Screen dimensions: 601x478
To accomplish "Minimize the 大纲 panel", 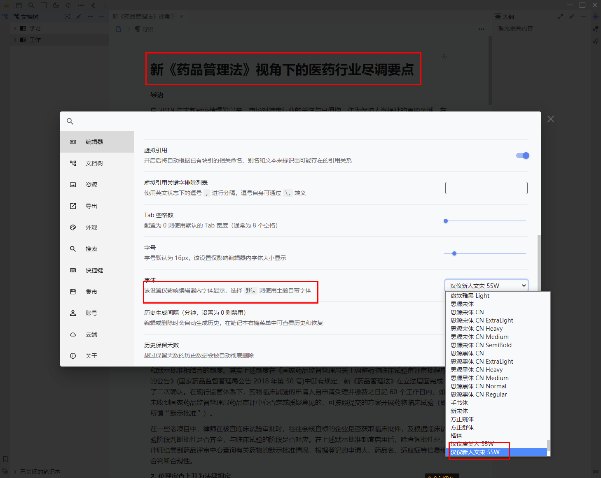I will click(583, 16).
